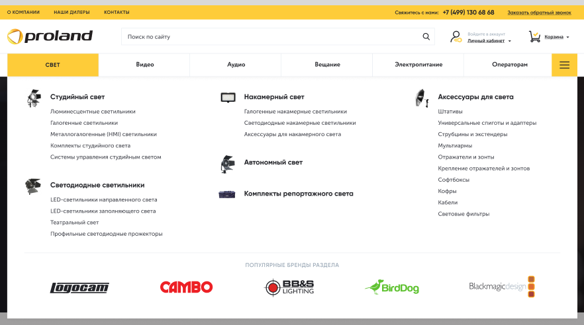The width and height of the screenshot is (584, 325).
Task: Click the search field Поиск по сайту
Action: (271, 37)
